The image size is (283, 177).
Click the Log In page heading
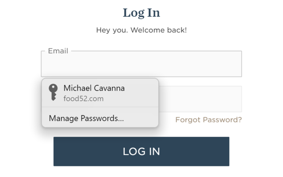[x=141, y=13]
